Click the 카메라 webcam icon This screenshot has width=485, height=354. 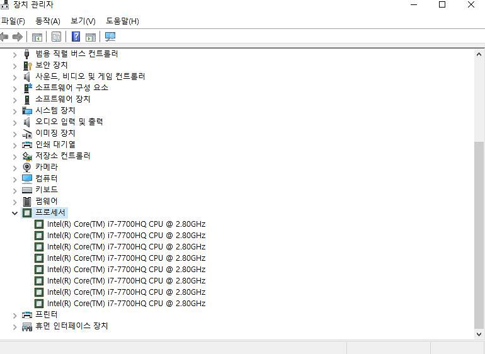[27, 168]
